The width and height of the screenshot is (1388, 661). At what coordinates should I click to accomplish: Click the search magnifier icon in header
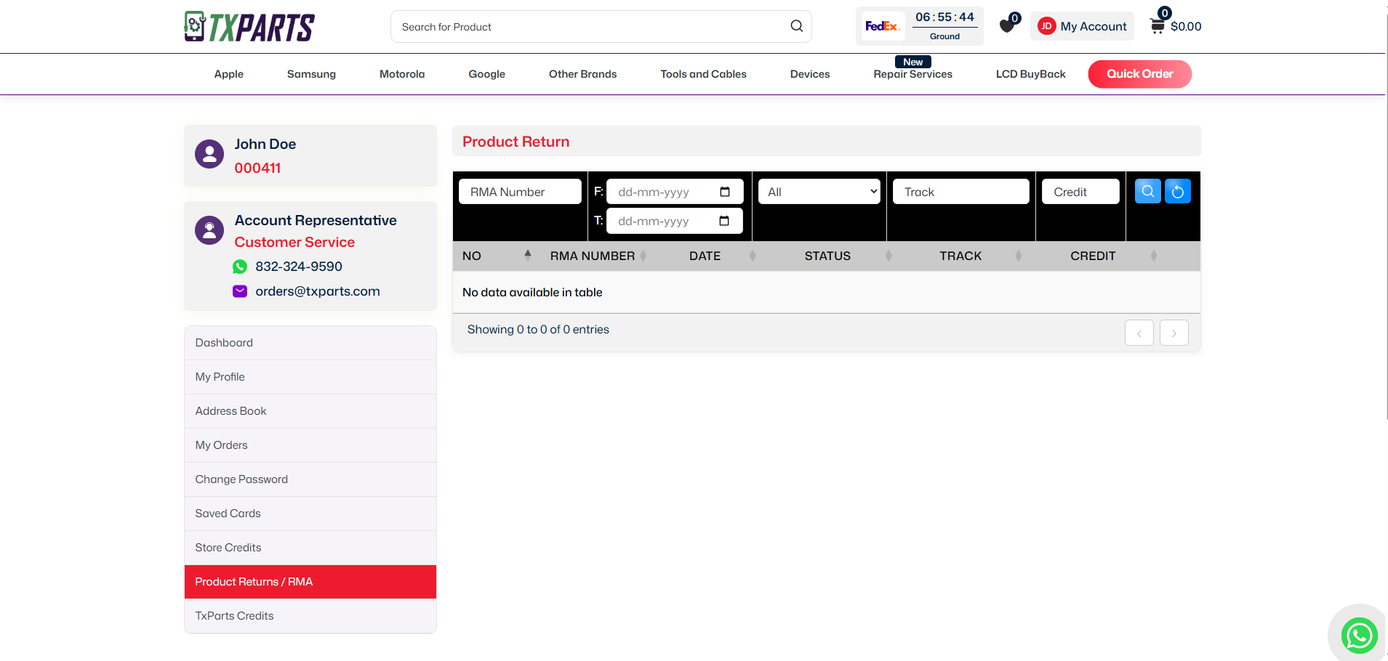[797, 26]
